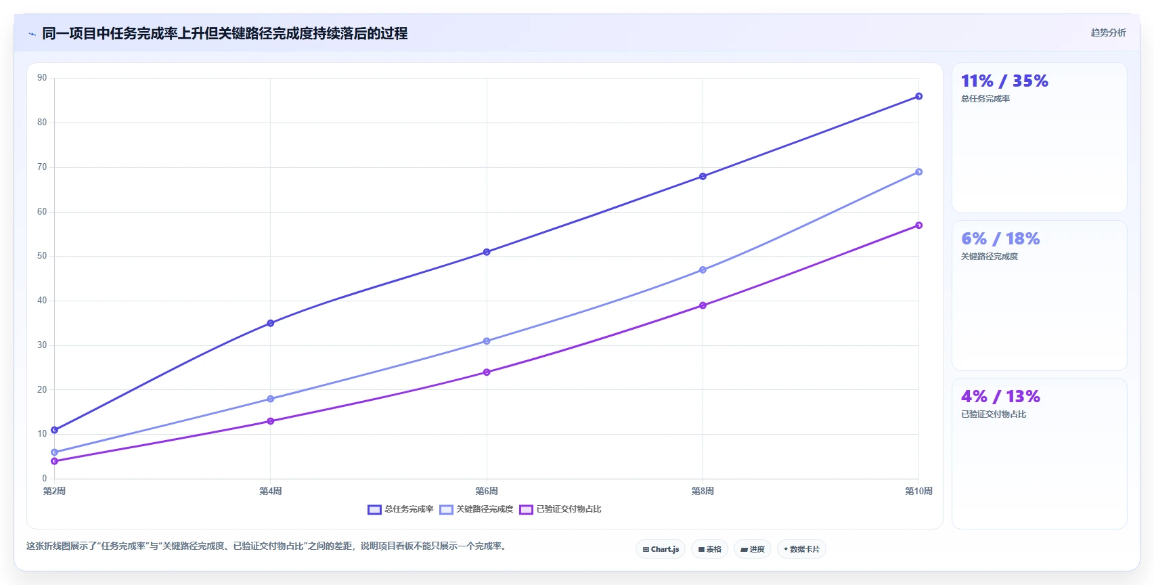
Task: Click 总任务完成率 data point at 第4周 (35)
Action: pos(271,323)
